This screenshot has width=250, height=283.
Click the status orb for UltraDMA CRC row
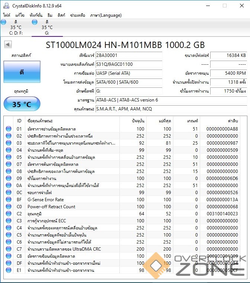pyautogui.click(x=9, y=249)
